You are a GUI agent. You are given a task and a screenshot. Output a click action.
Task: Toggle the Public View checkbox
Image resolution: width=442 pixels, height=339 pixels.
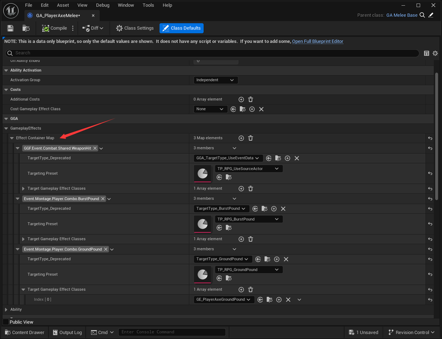click(5, 322)
